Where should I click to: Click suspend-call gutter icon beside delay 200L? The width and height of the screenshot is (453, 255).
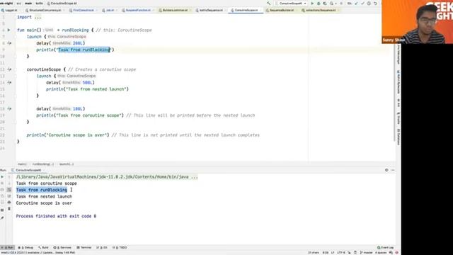coord(9,43)
